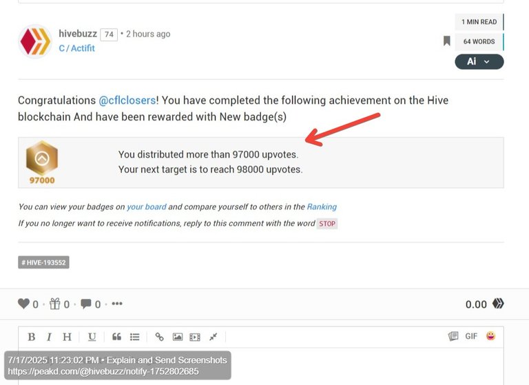Upvote the post with the heart icon
The width and height of the screenshot is (529, 385).
tap(23, 304)
